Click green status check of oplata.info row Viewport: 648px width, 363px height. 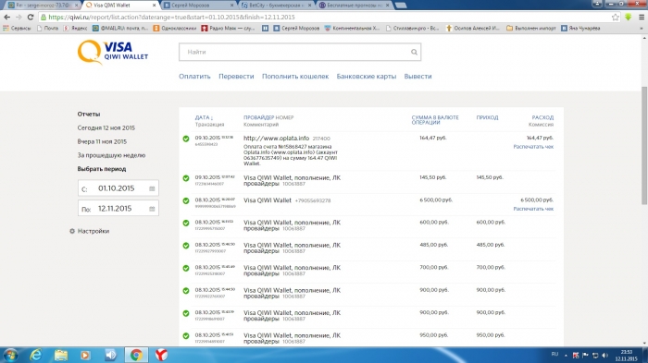coord(186,139)
